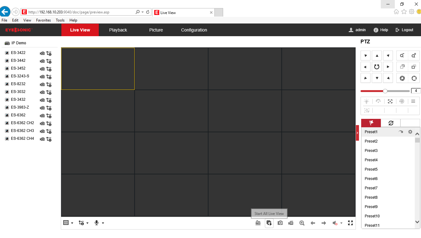Collapse the PTZ panel with red handle
The width and height of the screenshot is (421, 238).
[357, 133]
